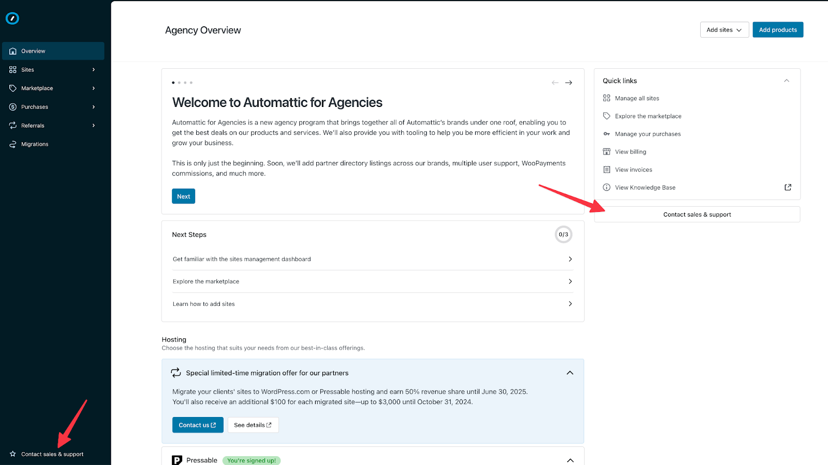Click the Next button in welcome card
This screenshot has width=828, height=465.
point(183,196)
